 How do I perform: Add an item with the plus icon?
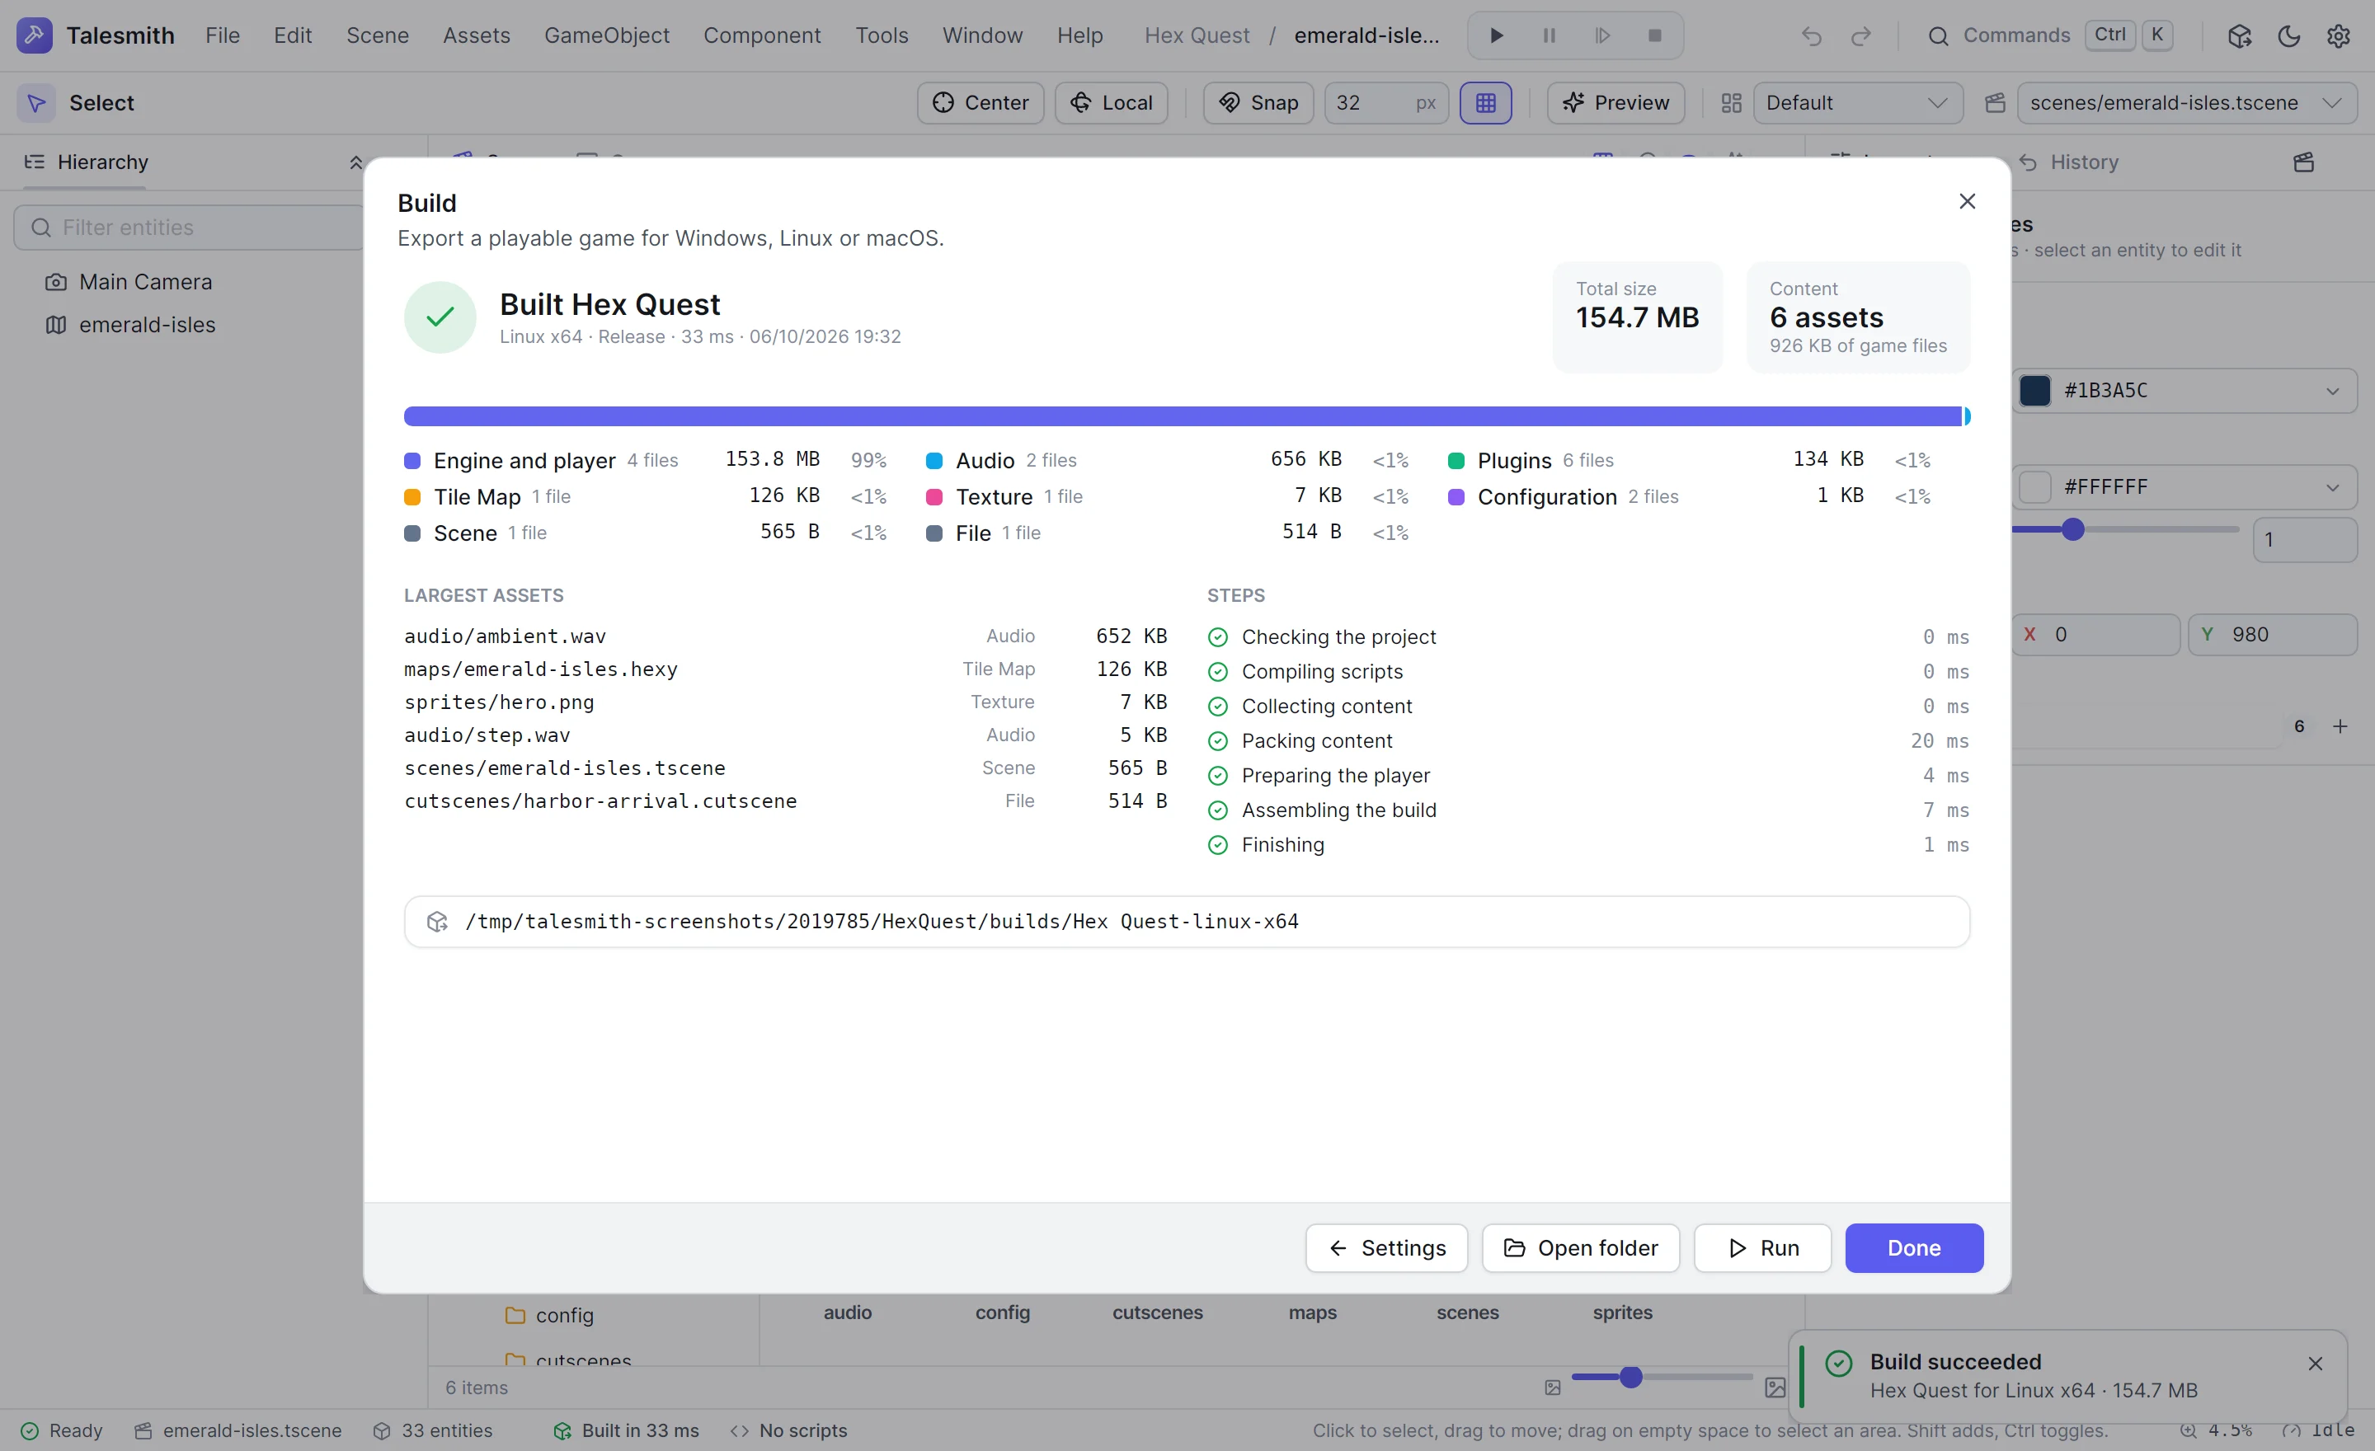click(2340, 726)
